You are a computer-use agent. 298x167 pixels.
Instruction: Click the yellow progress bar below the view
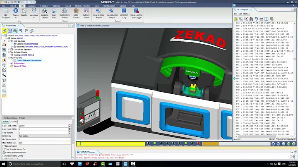coord(111,144)
